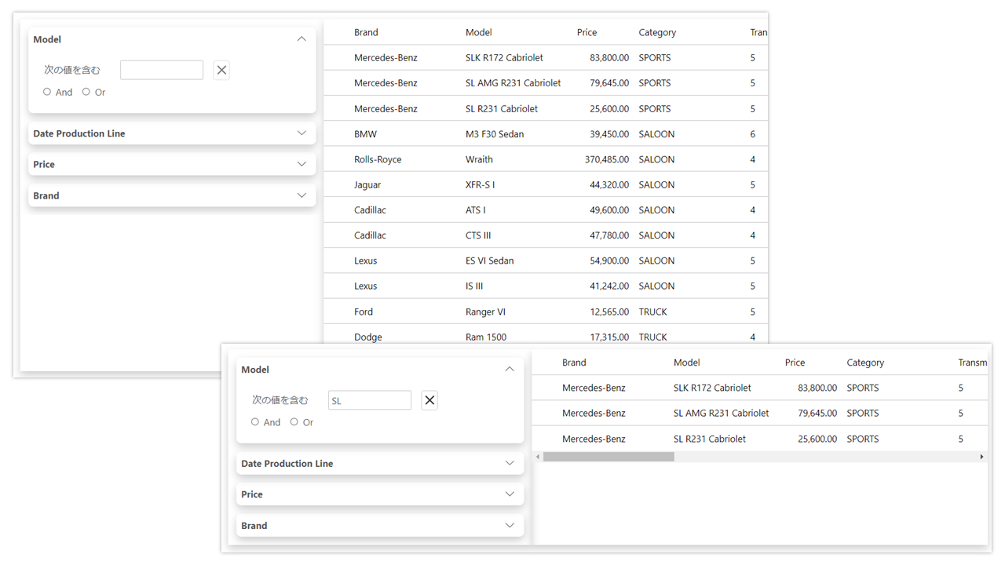Expand the Price filter in back window
This screenshot has width=1005, height=565.
point(301,164)
